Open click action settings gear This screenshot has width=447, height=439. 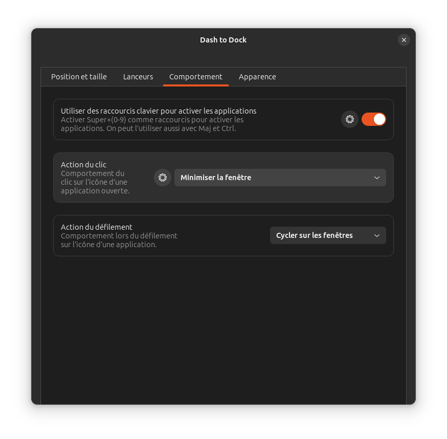point(162,177)
